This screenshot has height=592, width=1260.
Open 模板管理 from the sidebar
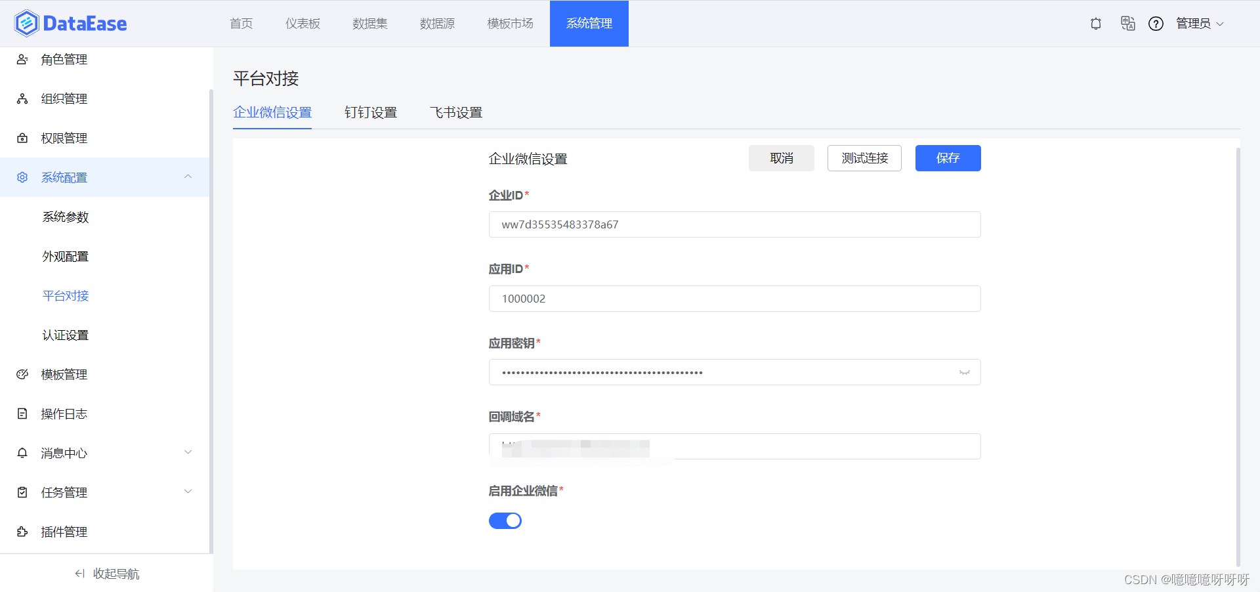coord(64,374)
